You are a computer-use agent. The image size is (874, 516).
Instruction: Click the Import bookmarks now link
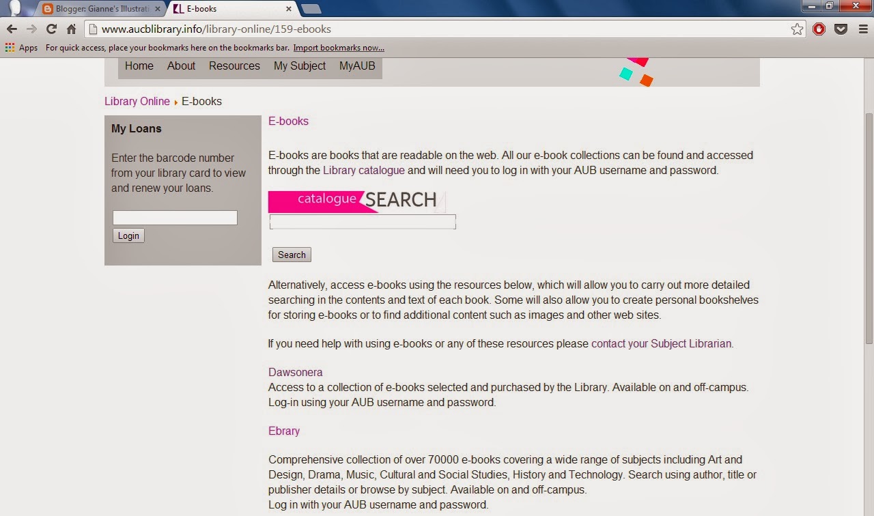click(x=339, y=48)
